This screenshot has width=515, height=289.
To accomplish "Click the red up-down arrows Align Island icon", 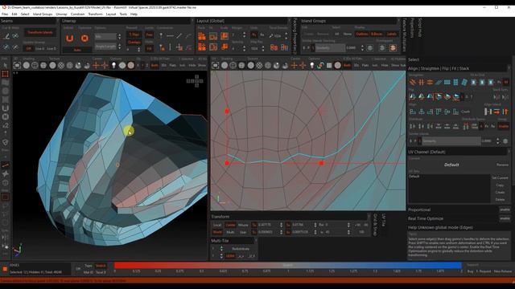I will (505, 112).
